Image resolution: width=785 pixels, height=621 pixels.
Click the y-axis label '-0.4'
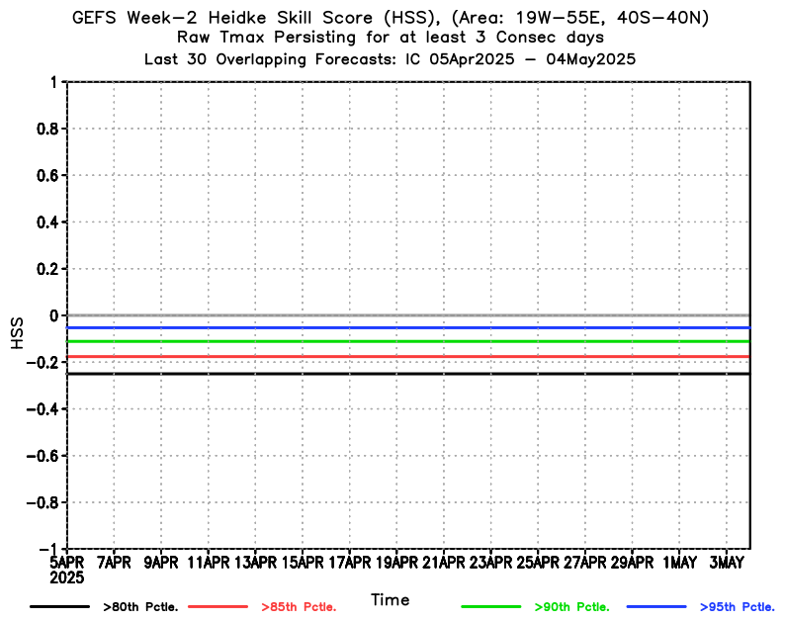43,409
